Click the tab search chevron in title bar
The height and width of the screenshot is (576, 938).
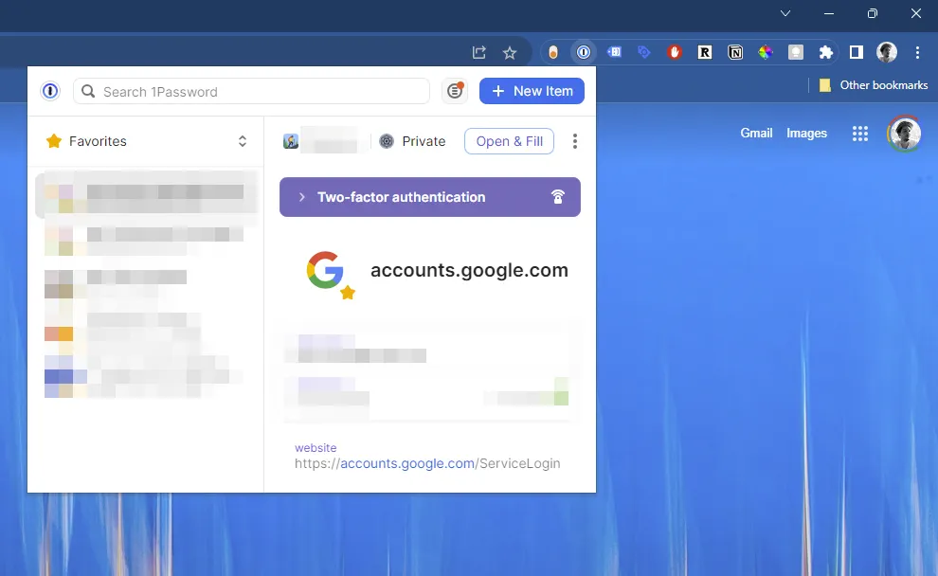785,13
